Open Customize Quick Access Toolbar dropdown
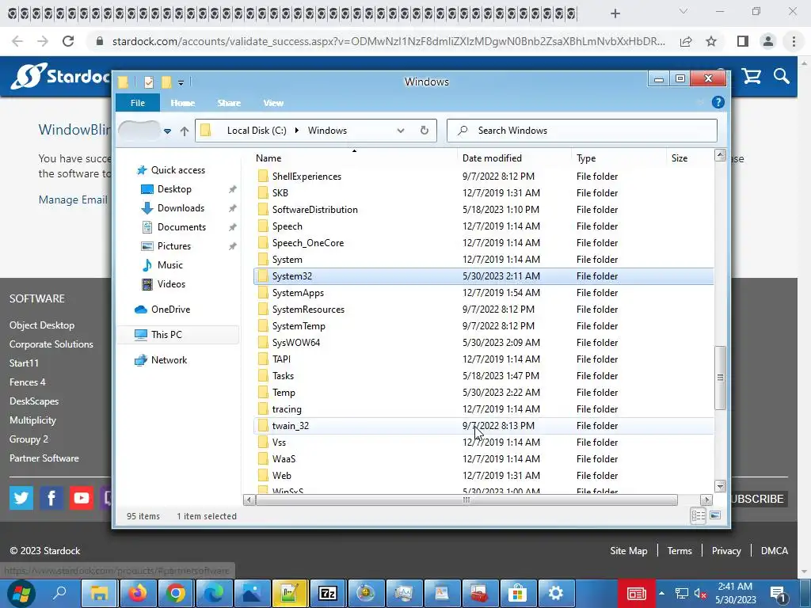 (x=181, y=82)
